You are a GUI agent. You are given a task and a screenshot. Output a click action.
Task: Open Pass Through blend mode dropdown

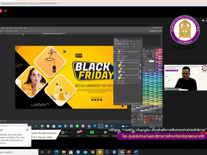119,44
